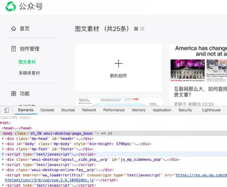Click the grid icon beside 功能
The height and width of the screenshot is (187, 227).
pyautogui.click(x=14, y=94)
